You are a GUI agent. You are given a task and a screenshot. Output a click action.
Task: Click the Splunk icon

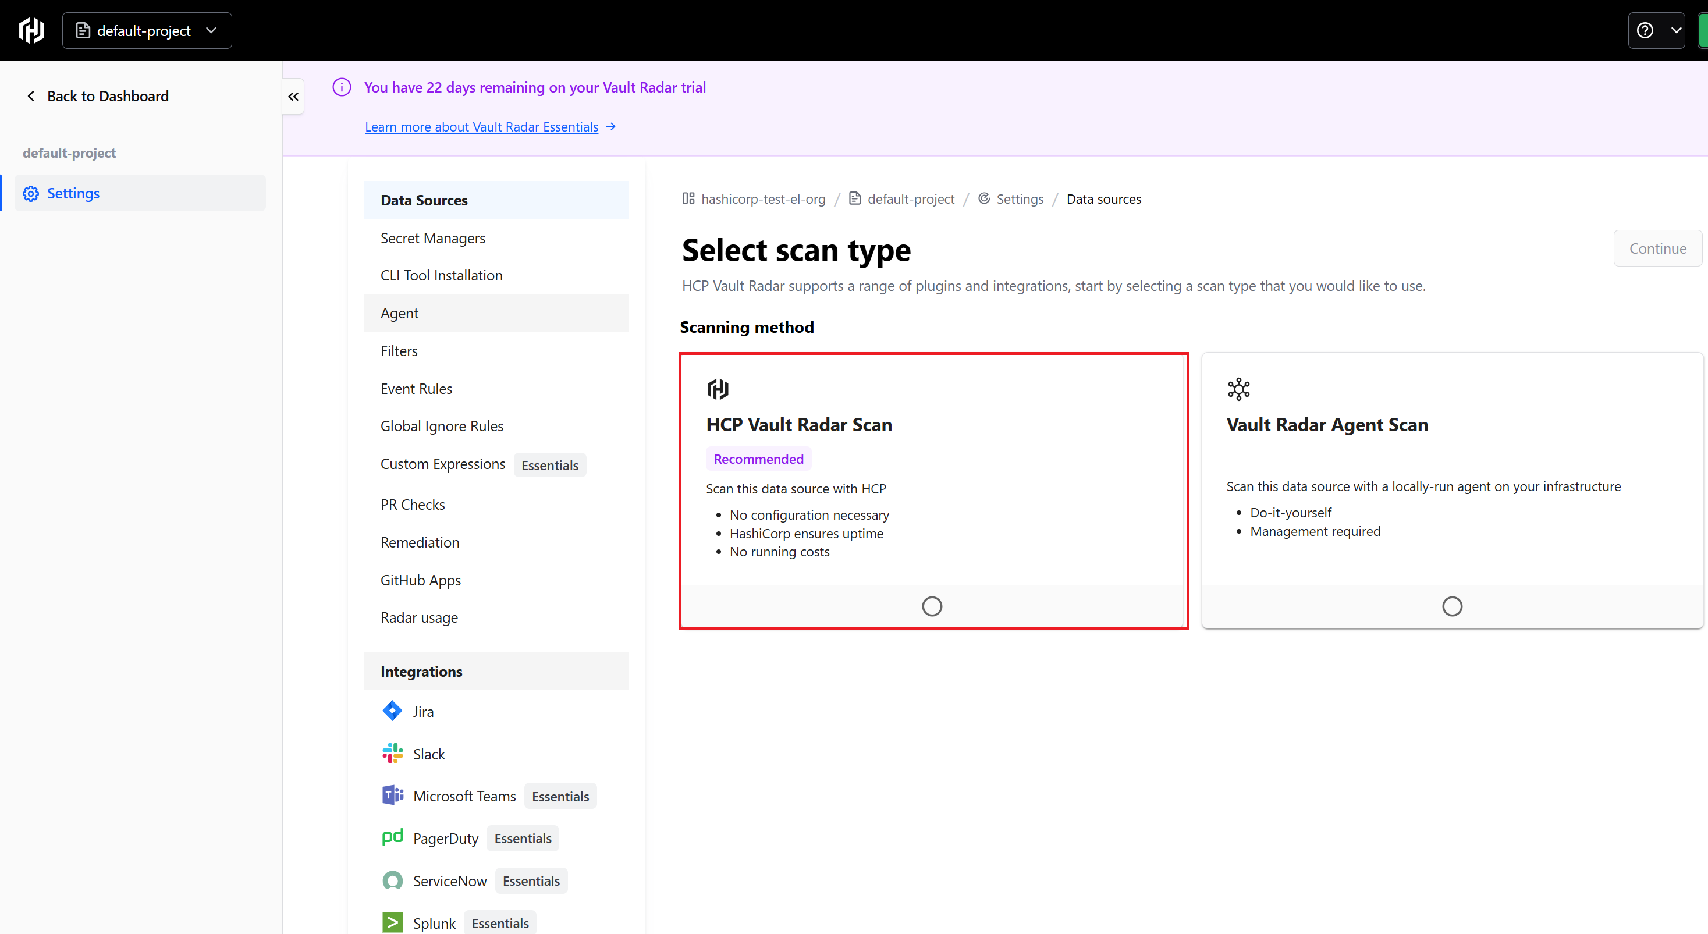(392, 922)
